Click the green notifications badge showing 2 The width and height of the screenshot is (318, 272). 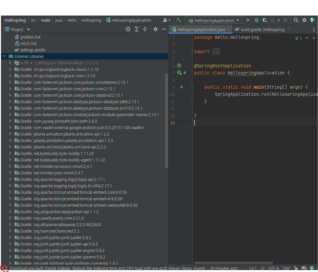pyautogui.click(x=312, y=268)
